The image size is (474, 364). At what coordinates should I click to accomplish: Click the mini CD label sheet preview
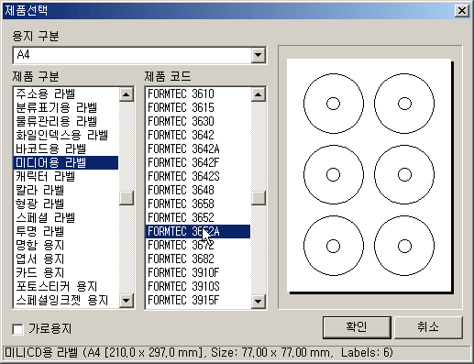(369, 175)
